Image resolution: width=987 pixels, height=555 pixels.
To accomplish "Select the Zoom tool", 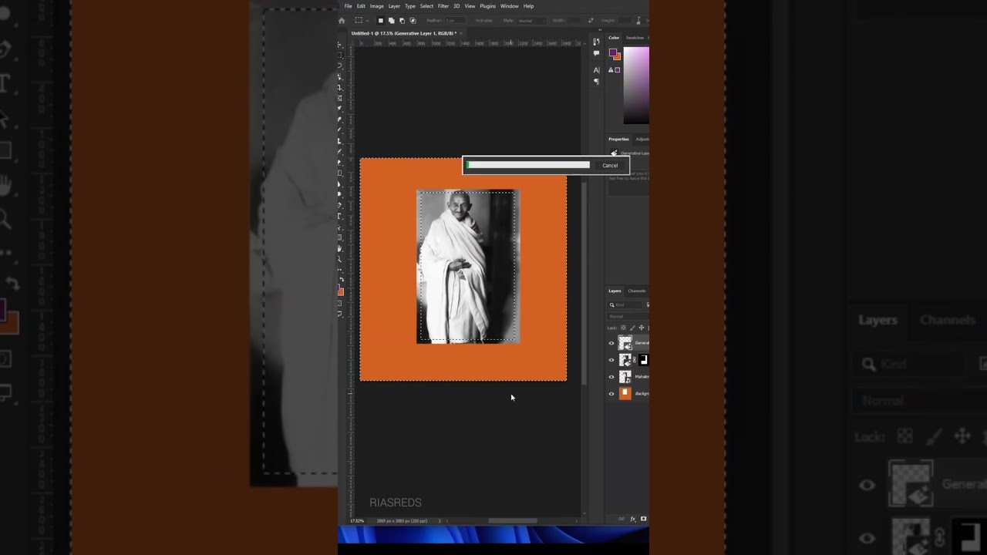I will [340, 257].
